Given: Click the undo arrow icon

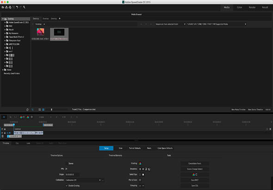Looking at the screenshot, I should click(17, 7).
